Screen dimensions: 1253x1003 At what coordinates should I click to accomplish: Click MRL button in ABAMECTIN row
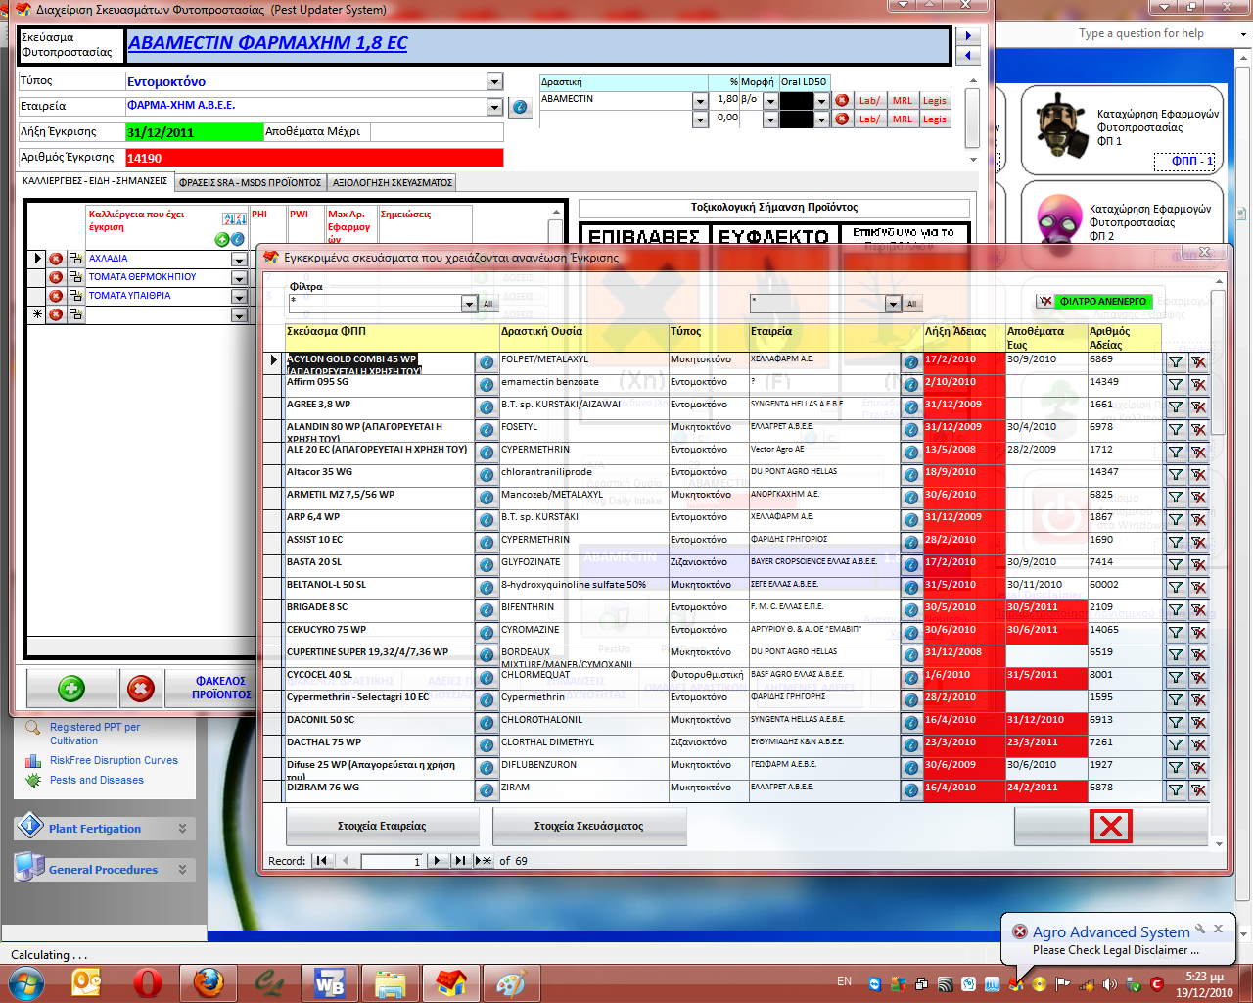pos(903,101)
